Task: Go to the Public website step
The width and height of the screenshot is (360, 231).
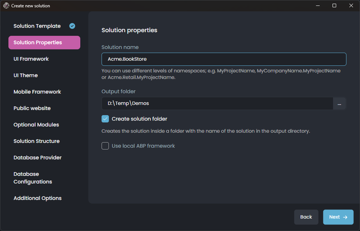Action: click(x=31, y=108)
